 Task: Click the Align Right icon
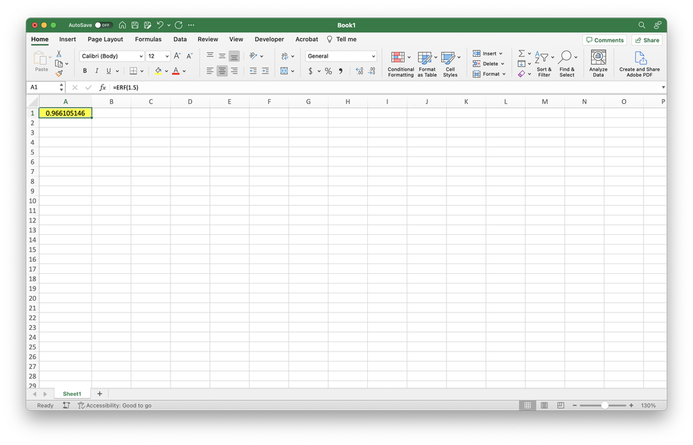click(234, 71)
